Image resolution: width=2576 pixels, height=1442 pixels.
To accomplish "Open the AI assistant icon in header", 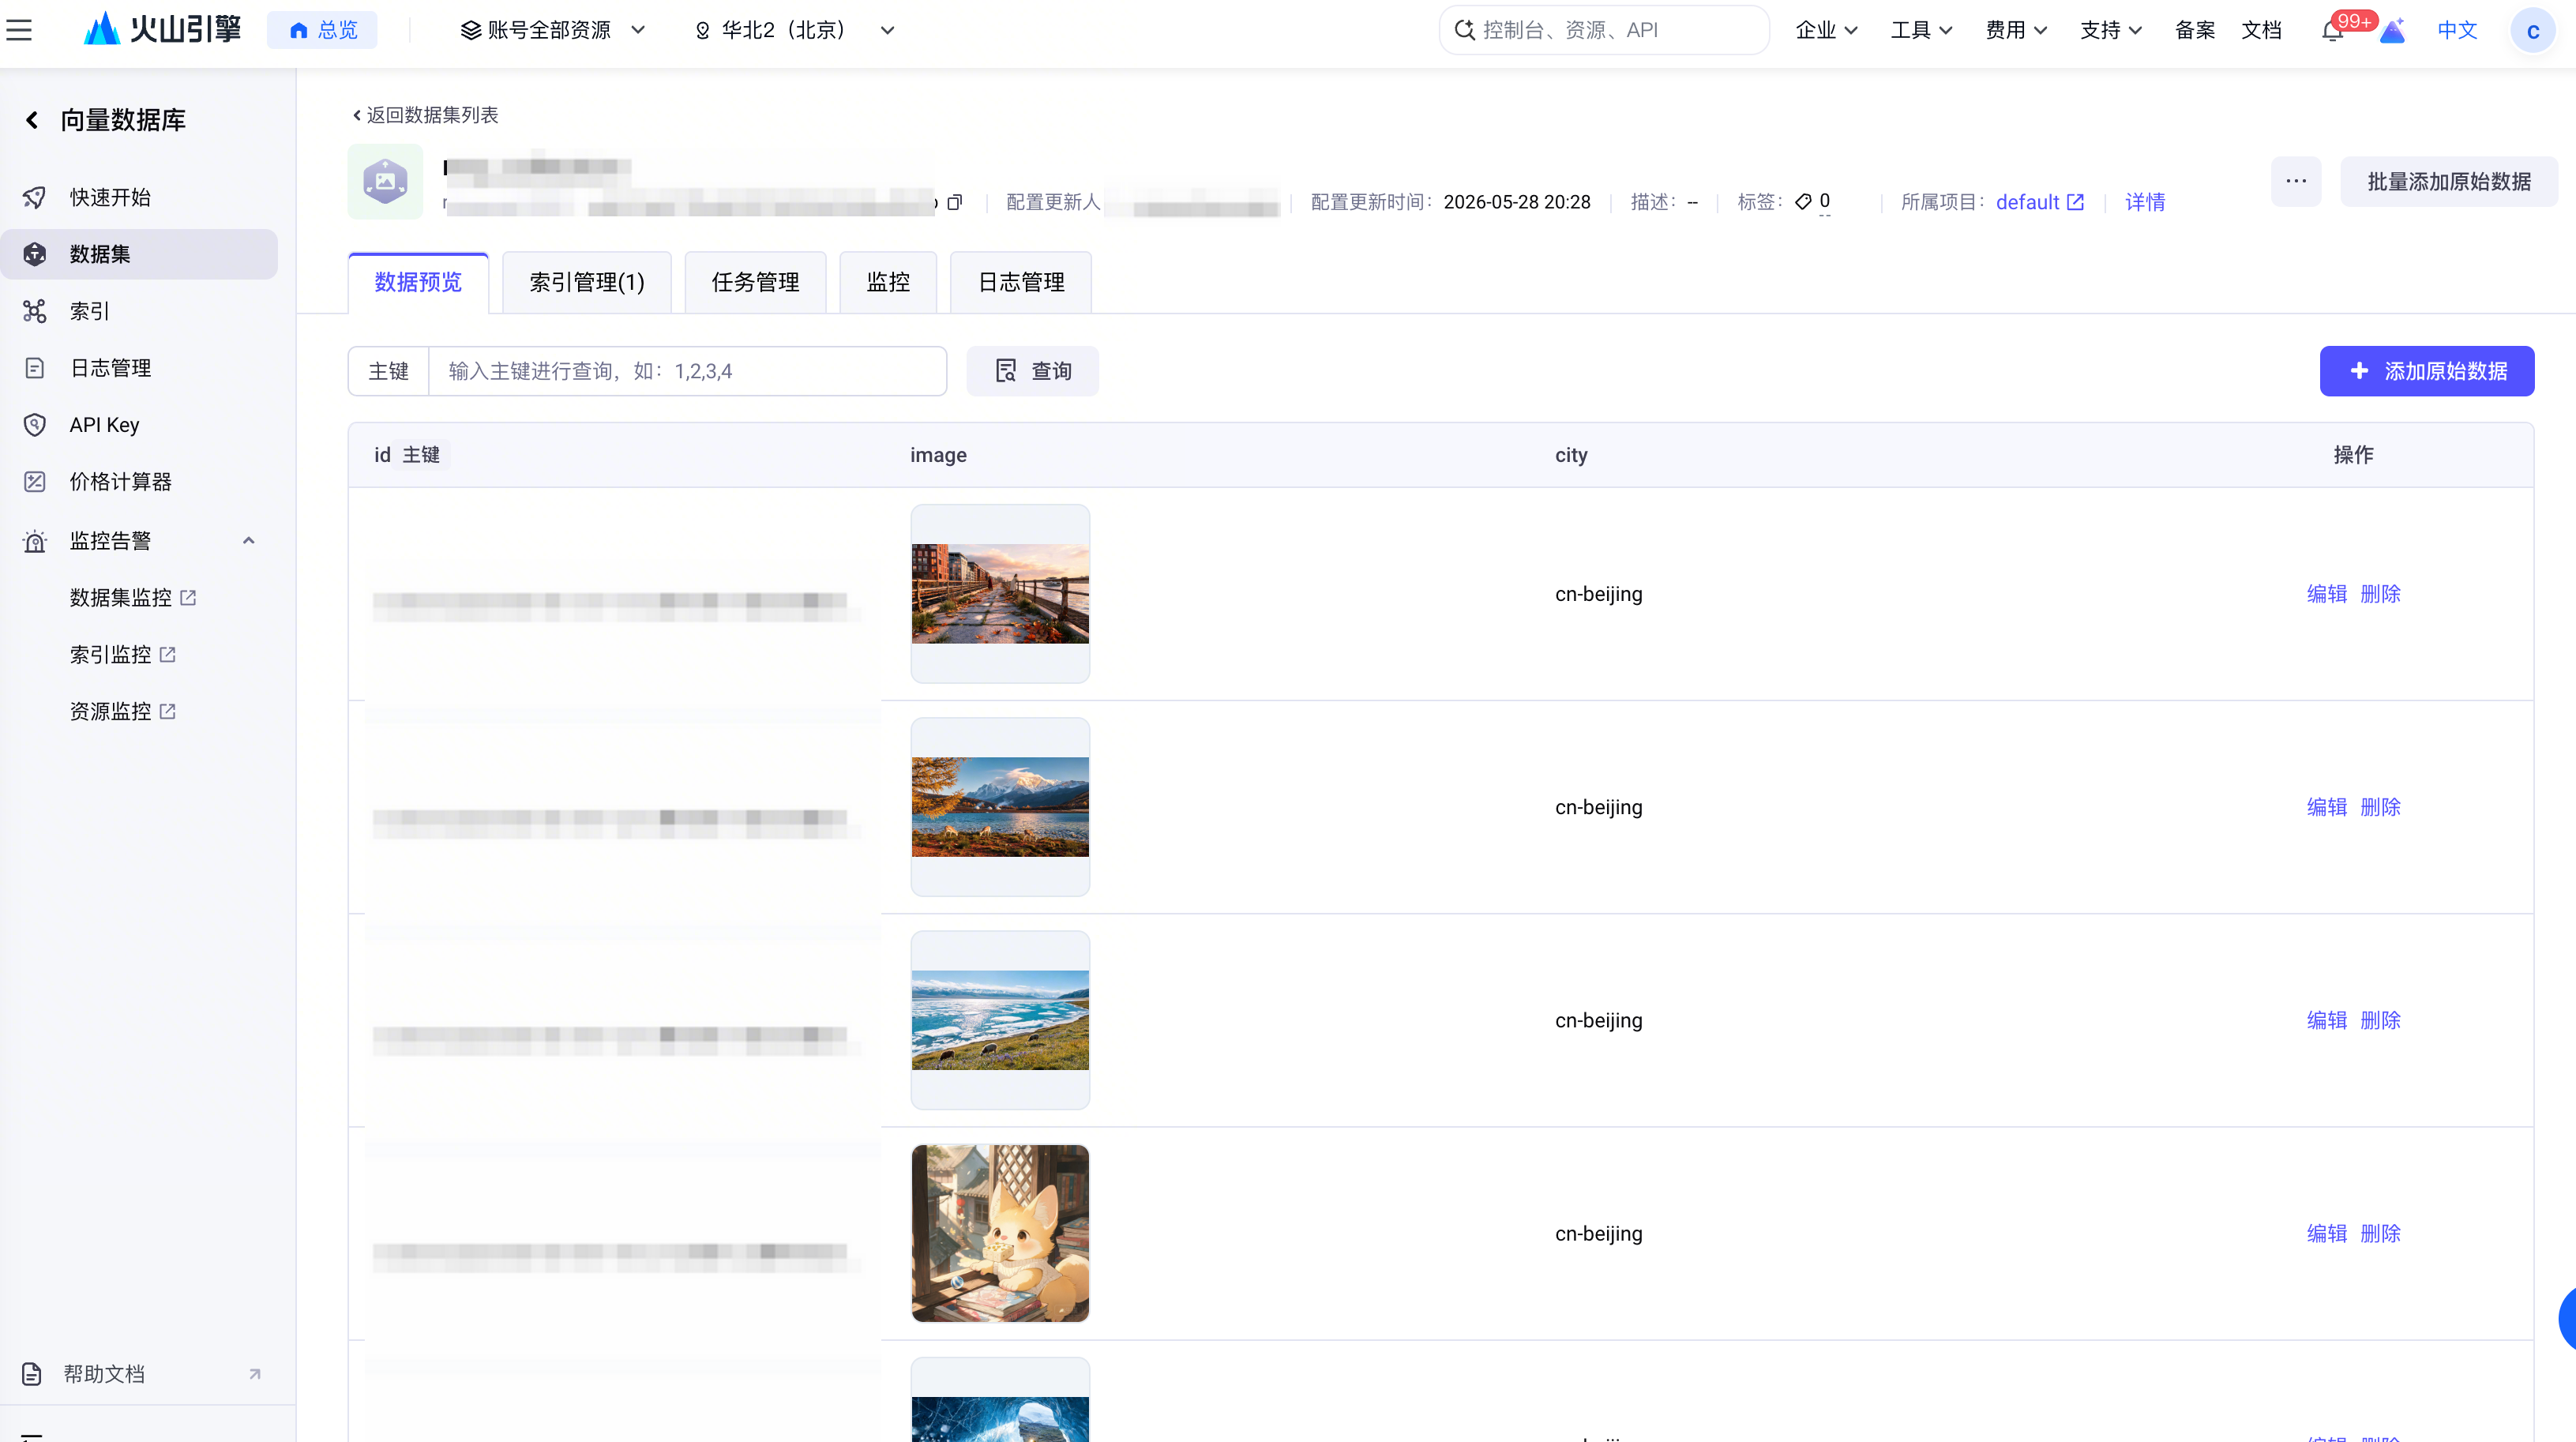I will pos(2392,31).
